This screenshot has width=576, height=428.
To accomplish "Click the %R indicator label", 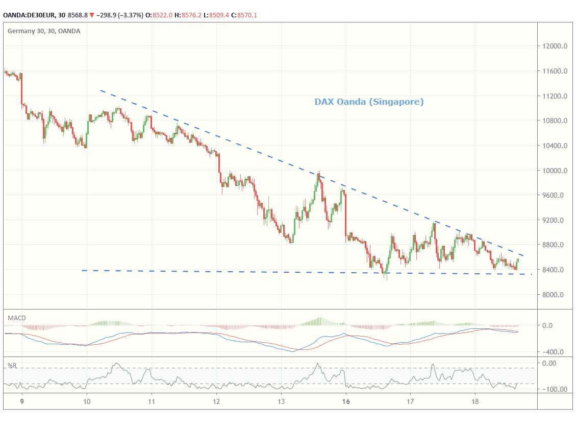I will click(12, 366).
